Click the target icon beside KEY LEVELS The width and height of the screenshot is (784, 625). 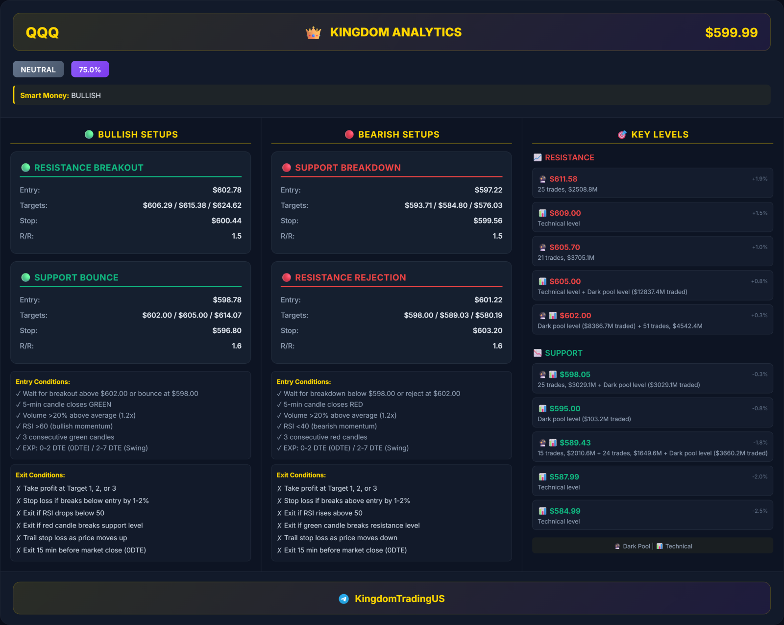622,134
